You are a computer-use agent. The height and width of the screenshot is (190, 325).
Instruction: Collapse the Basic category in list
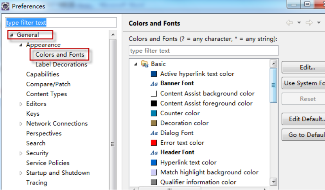pos(136,64)
